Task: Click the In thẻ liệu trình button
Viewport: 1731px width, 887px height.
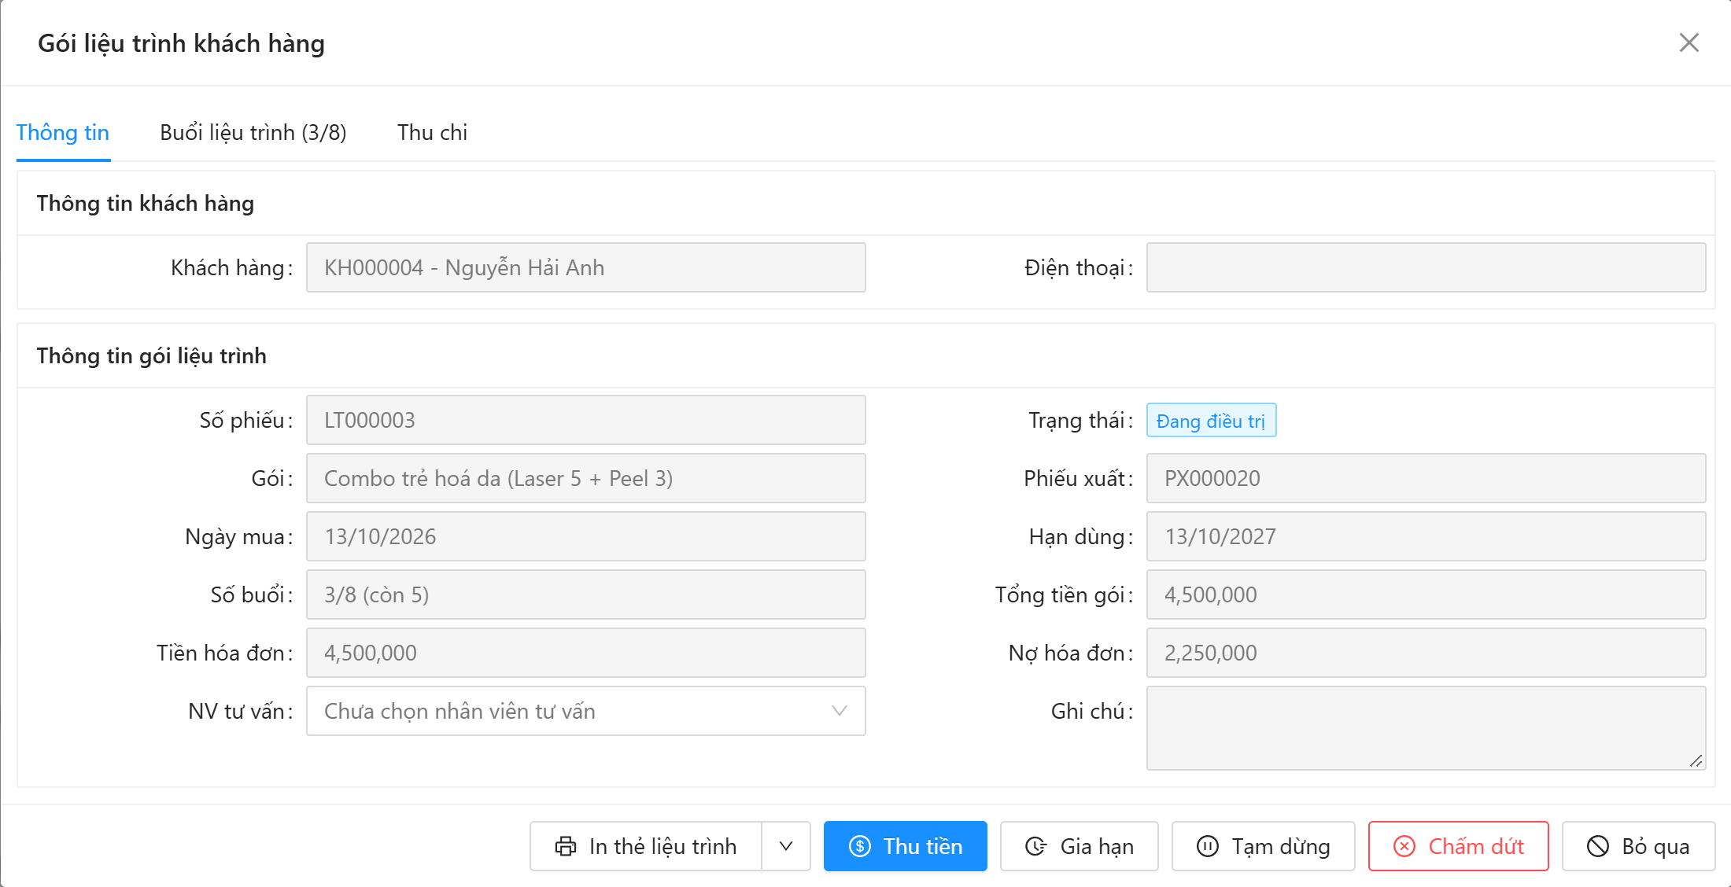Action: tap(646, 846)
